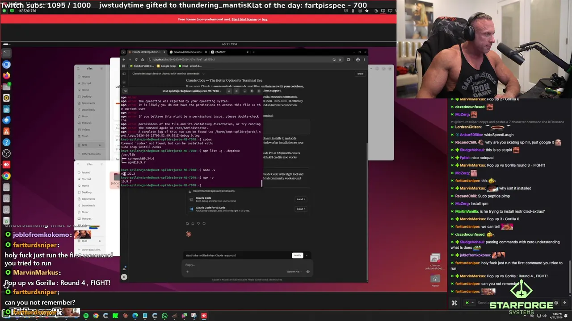Image resolution: width=572 pixels, height=321 pixels.
Task: Open the Chrome tab search dropdown
Action: [123, 52]
